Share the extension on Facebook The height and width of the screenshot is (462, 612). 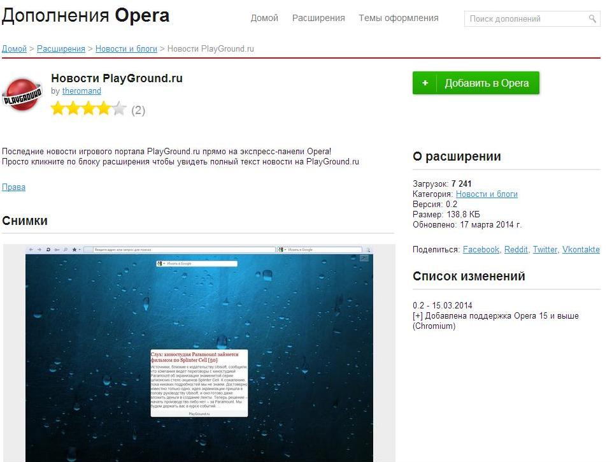coord(481,250)
